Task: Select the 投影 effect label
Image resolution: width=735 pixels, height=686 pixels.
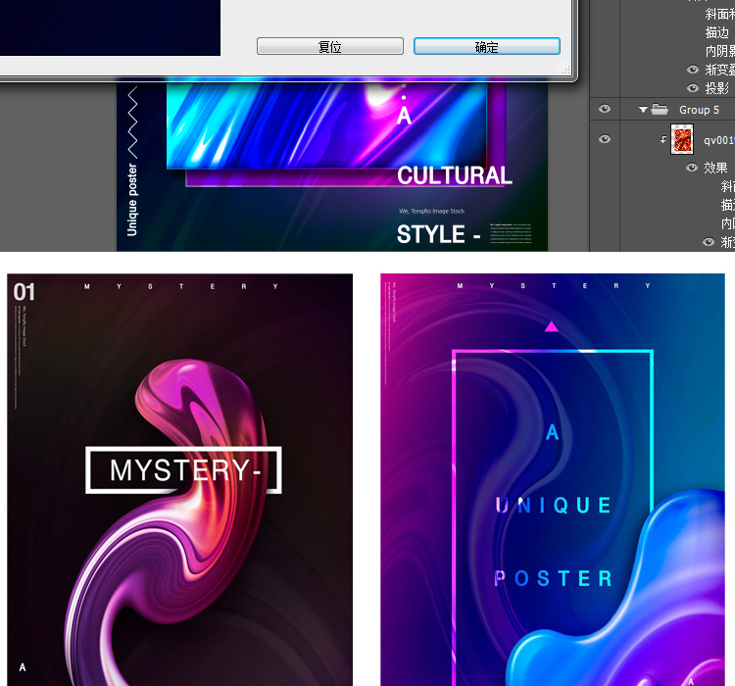Action: click(717, 88)
